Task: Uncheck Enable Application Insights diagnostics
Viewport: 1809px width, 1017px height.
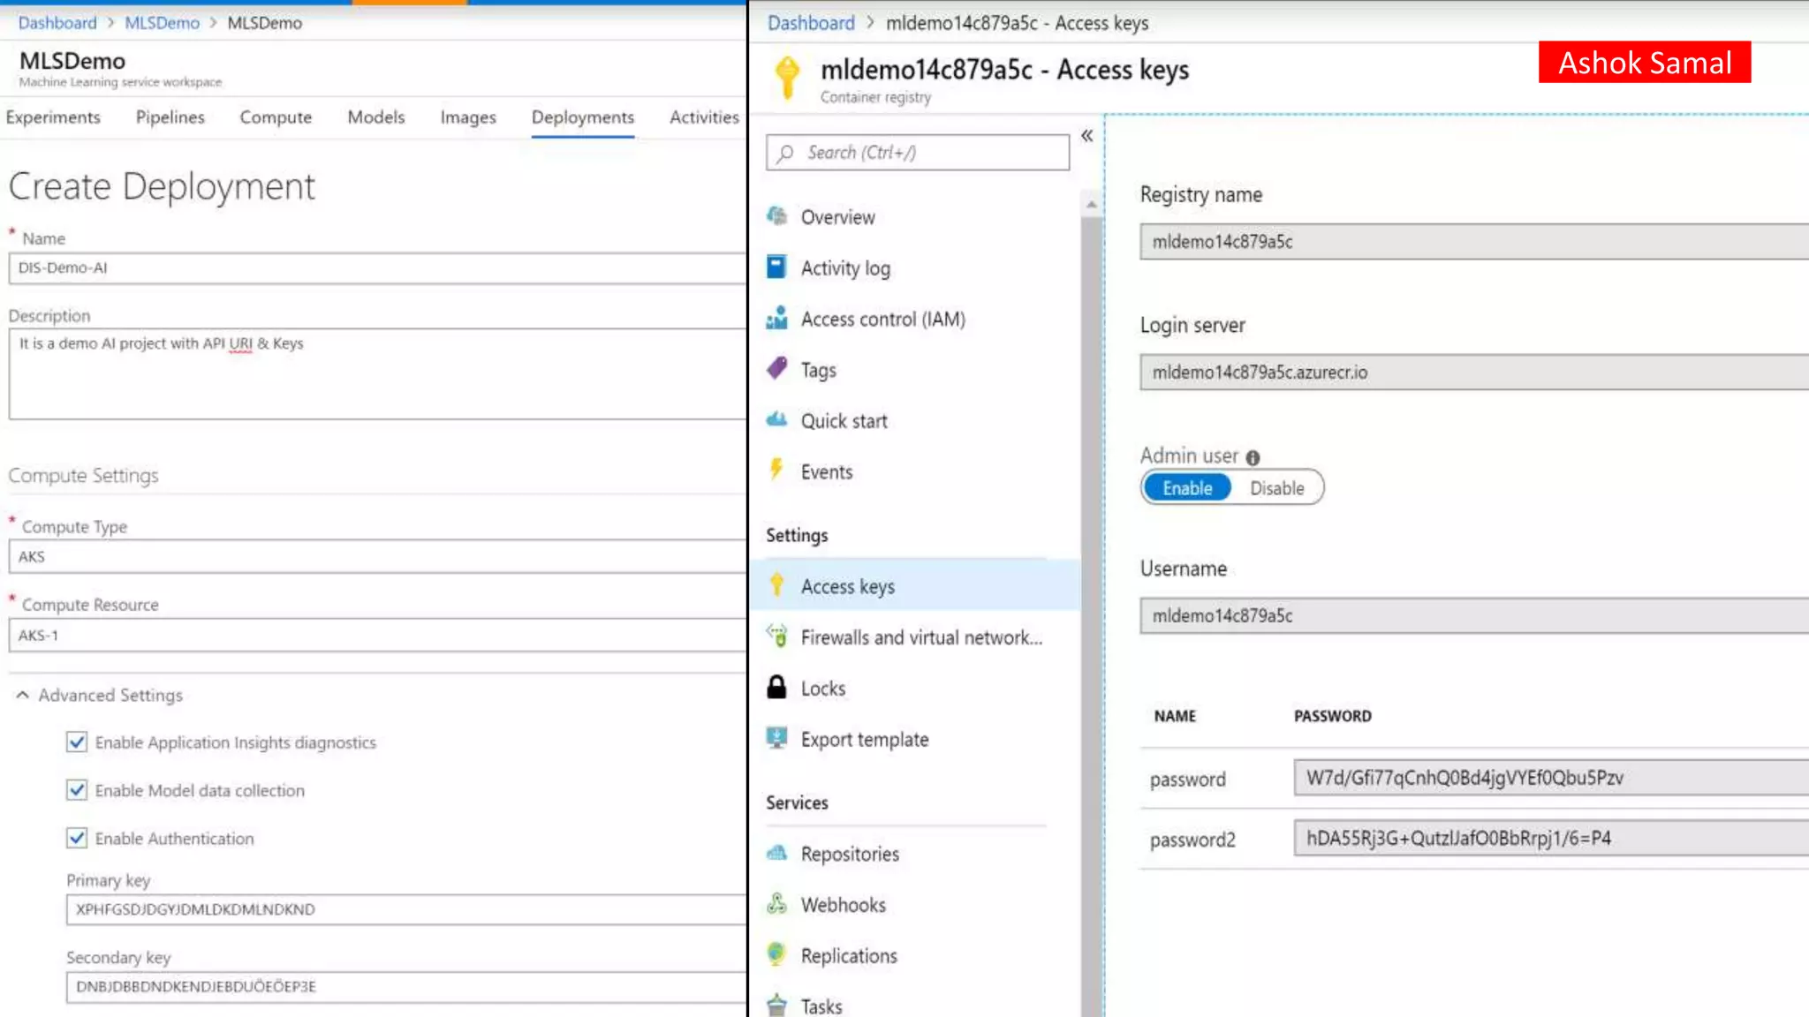Action: 77,742
